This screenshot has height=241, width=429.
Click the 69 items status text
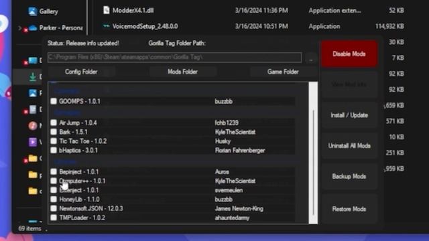pyautogui.click(x=29, y=228)
